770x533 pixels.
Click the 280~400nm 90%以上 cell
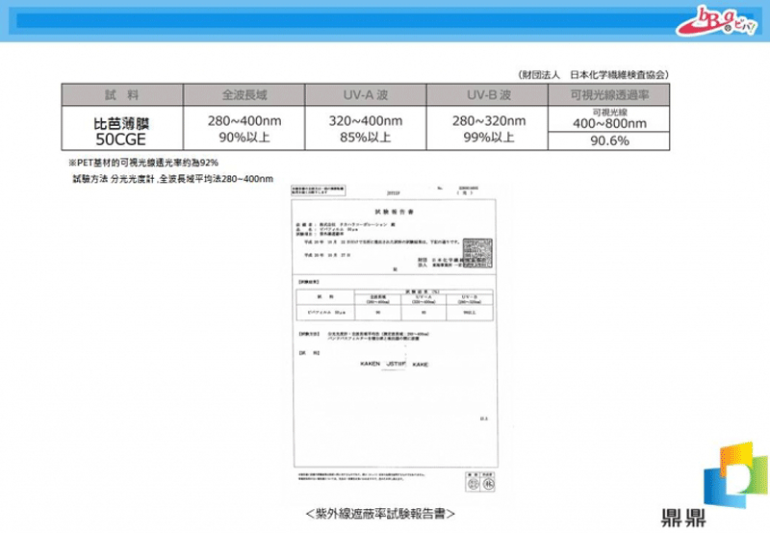point(244,130)
